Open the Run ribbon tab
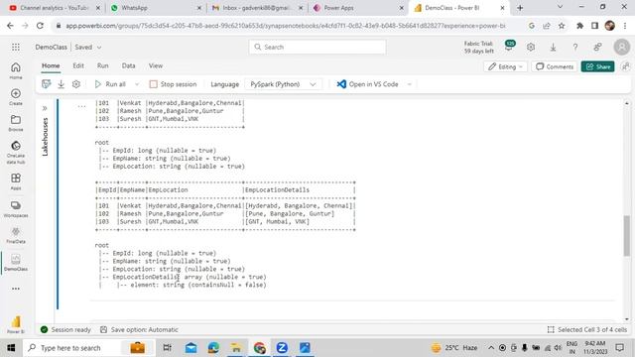 click(x=102, y=65)
